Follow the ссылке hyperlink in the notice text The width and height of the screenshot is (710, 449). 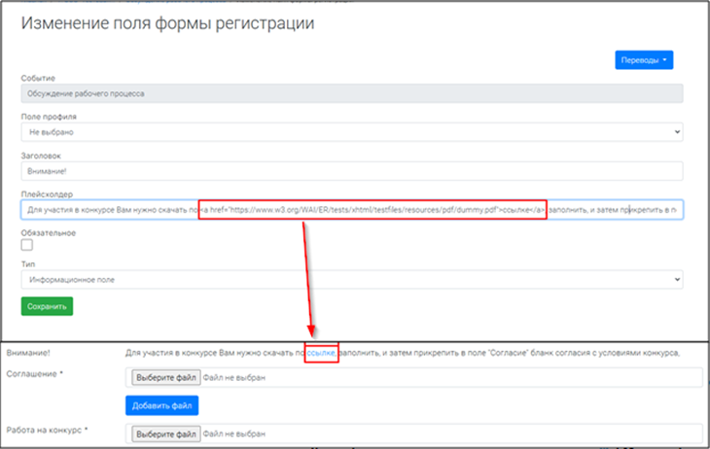coord(321,351)
